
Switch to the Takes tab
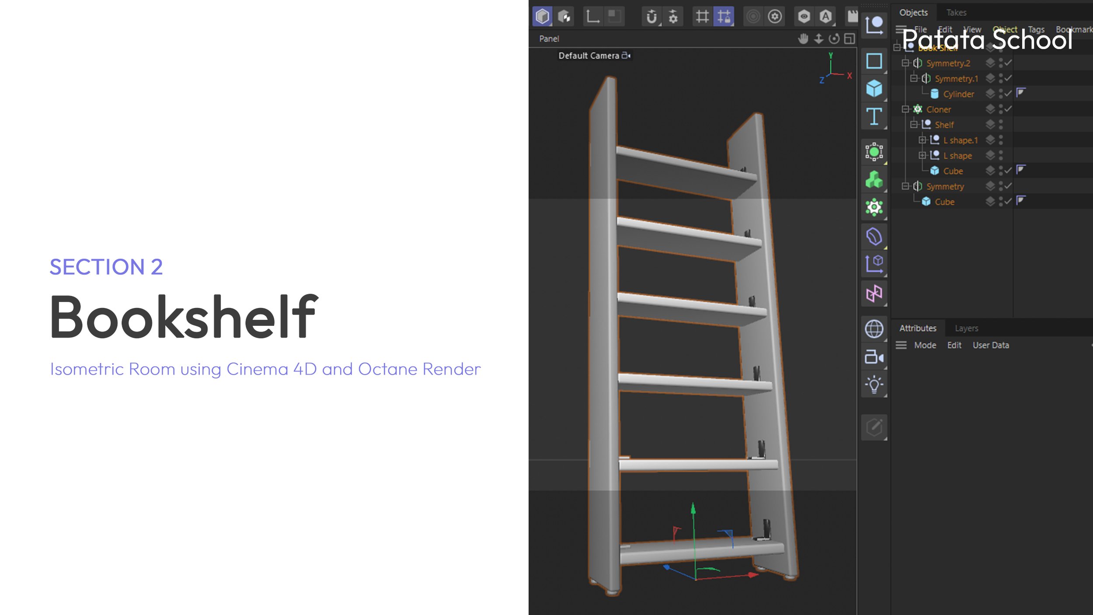pyautogui.click(x=956, y=13)
